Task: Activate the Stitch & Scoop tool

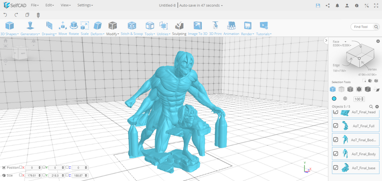Action: pos(132,26)
